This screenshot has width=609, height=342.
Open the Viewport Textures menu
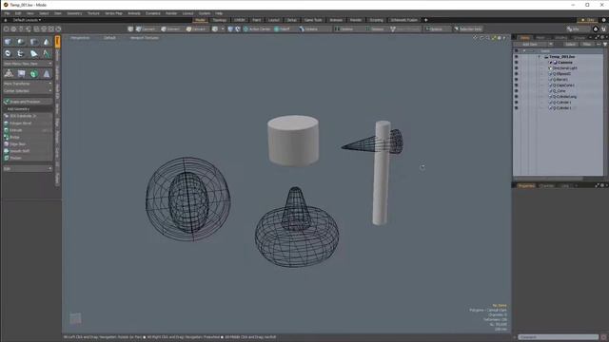point(144,38)
